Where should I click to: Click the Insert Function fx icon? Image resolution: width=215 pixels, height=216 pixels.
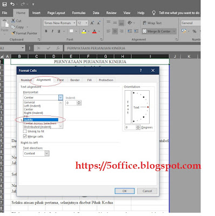click(58, 48)
